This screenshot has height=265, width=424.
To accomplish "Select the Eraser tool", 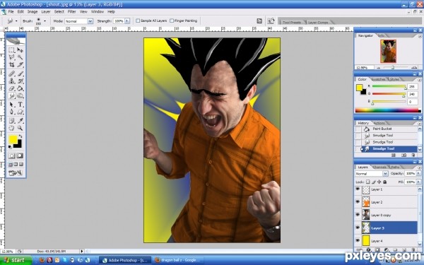I will click(11, 88).
